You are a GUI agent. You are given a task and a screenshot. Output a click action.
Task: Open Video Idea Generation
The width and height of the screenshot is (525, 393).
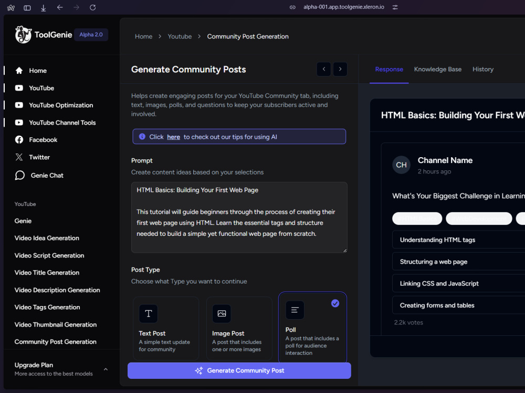pyautogui.click(x=47, y=238)
